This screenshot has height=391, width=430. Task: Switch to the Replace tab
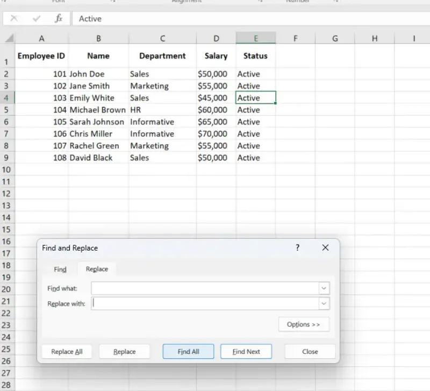(x=97, y=269)
